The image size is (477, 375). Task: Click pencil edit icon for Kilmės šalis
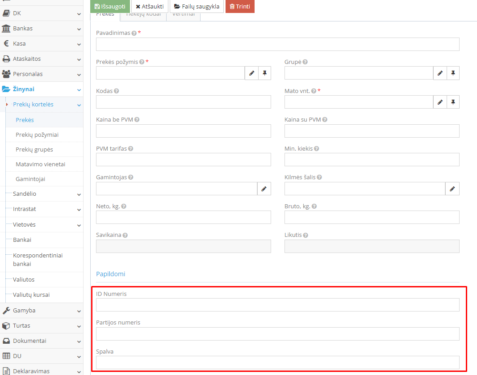(x=452, y=189)
